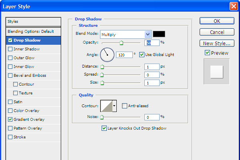Select the Styles list header
This screenshot has height=160, width=240.
pos(33,22)
